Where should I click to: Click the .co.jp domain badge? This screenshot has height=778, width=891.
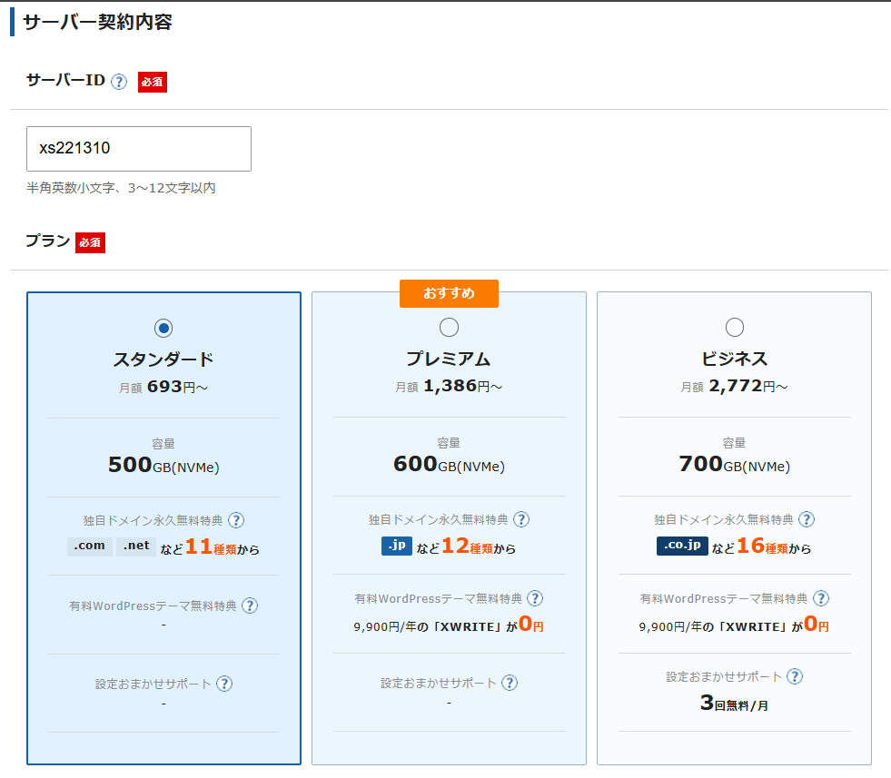[x=681, y=547]
